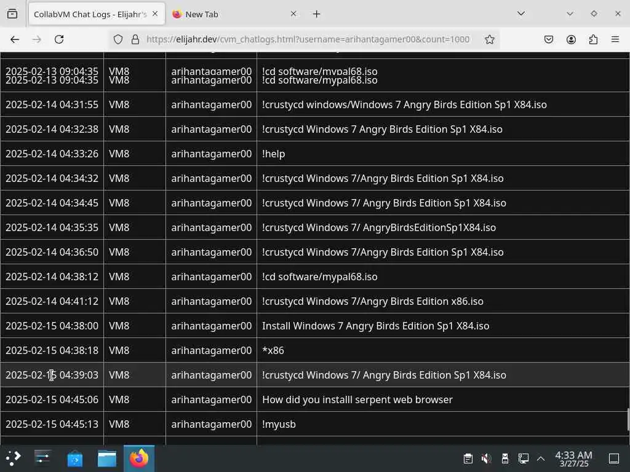Screen dimensions: 630x472
Task: Open a new tab with plus button
Action: (317, 14)
